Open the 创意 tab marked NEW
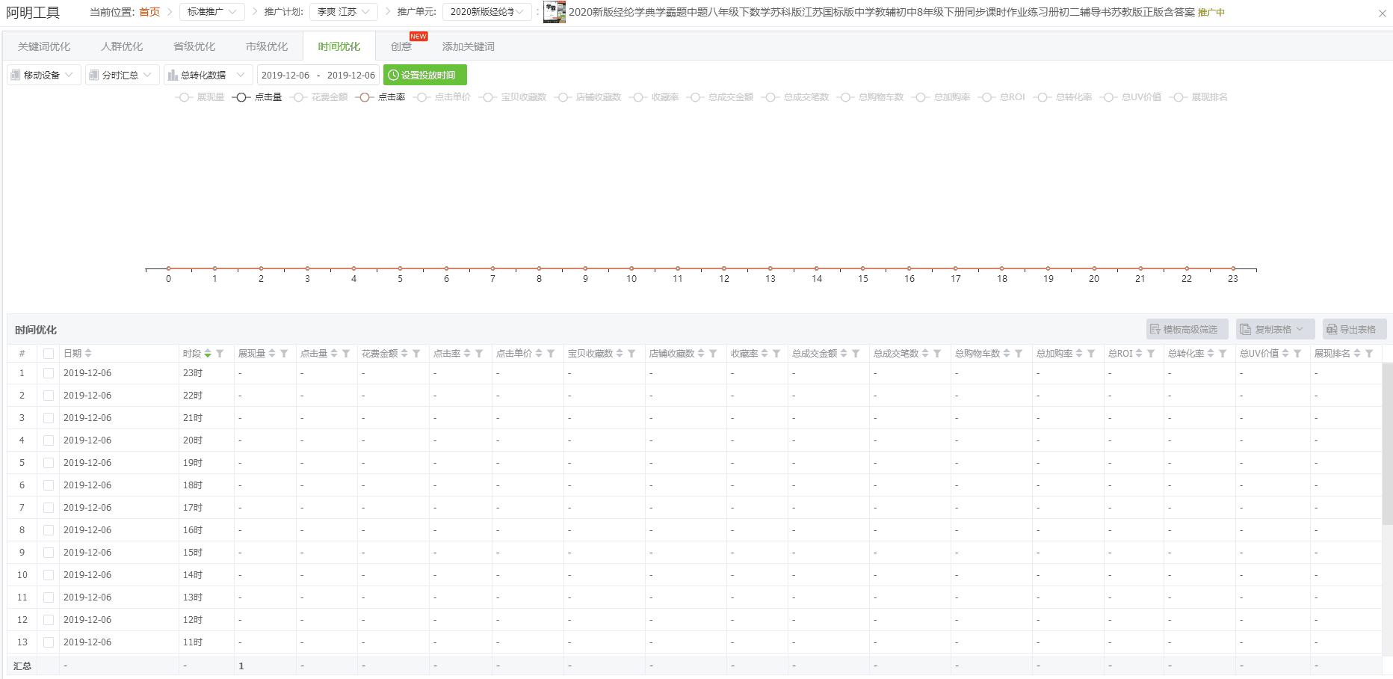 401,46
